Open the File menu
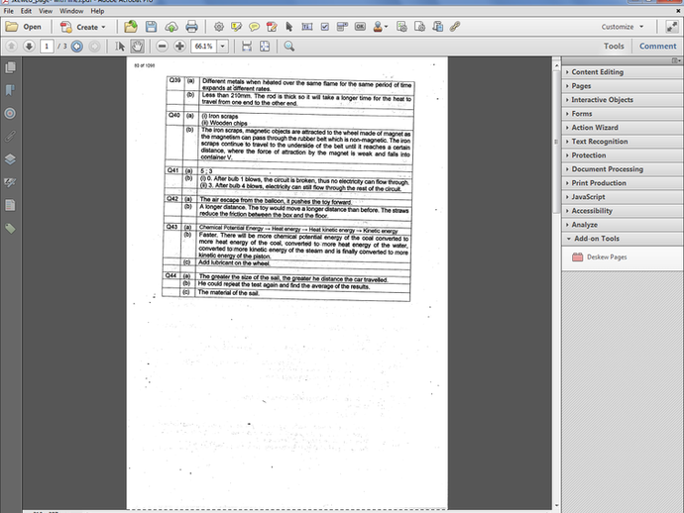 point(8,11)
